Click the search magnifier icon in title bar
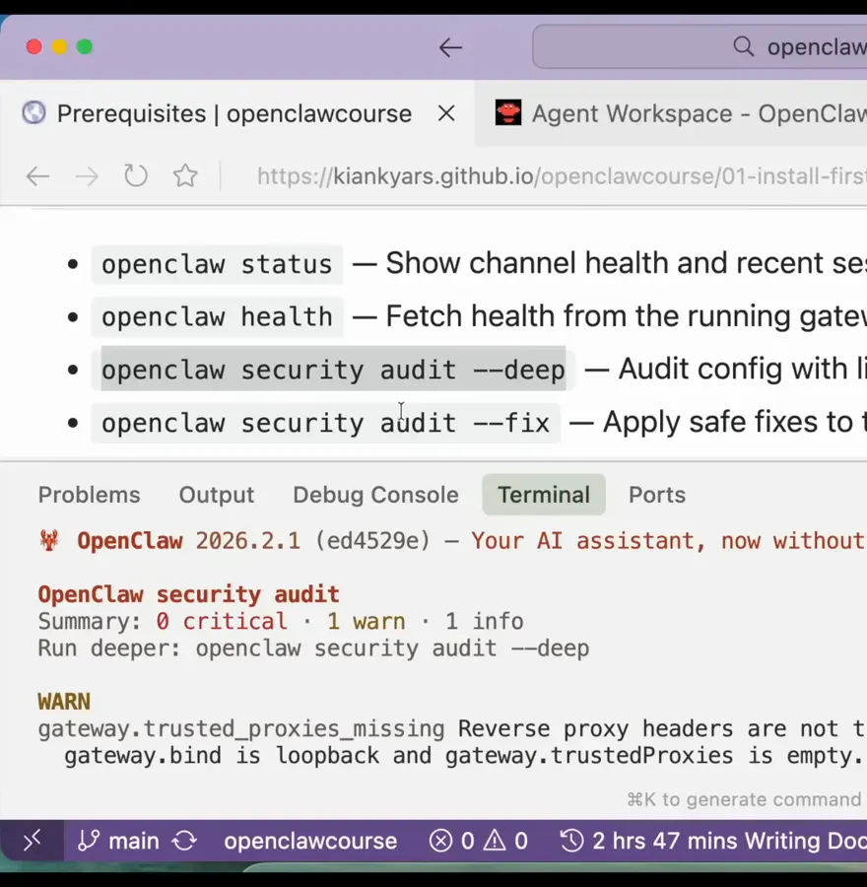 point(743,46)
